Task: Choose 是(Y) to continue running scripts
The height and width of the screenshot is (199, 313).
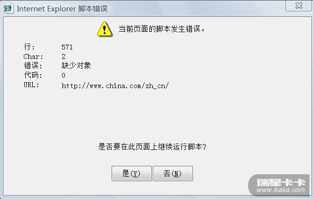Action: click(131, 173)
